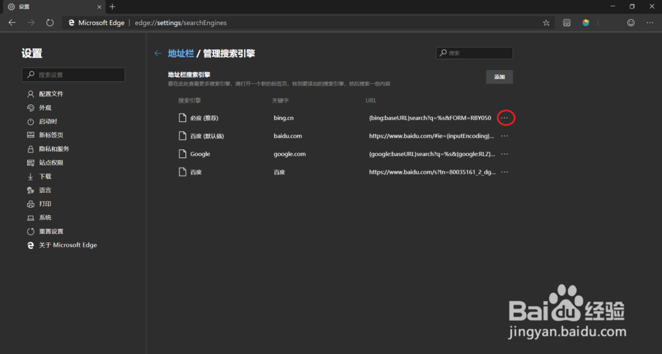Open a new tab with the plus button
Image resolution: width=662 pixels, height=354 pixels.
tap(112, 7)
